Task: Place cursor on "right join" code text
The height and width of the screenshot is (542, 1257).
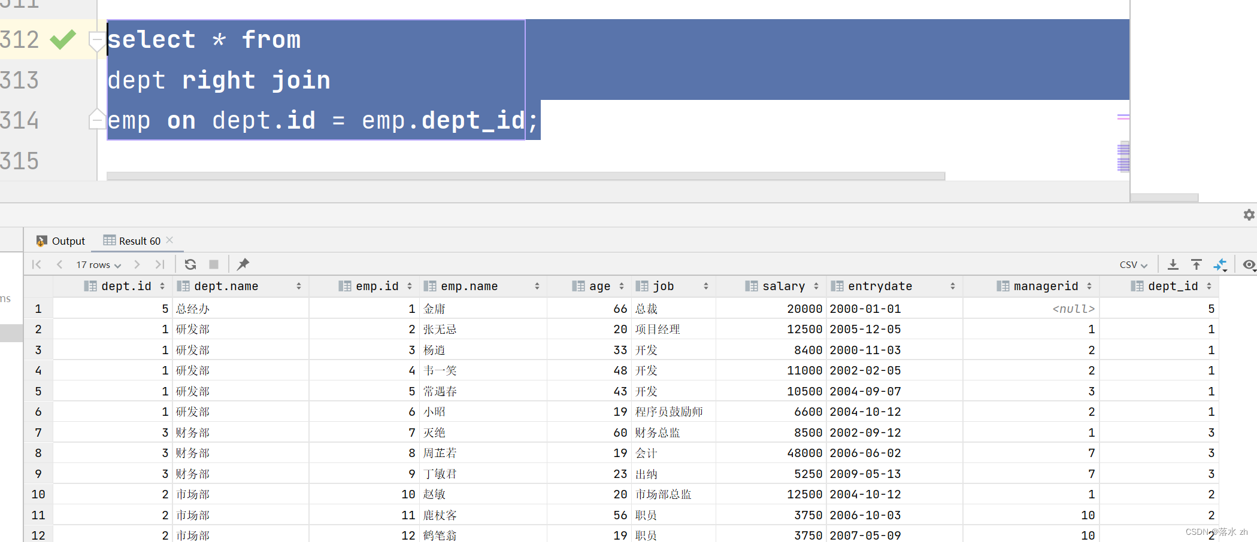Action: (256, 80)
